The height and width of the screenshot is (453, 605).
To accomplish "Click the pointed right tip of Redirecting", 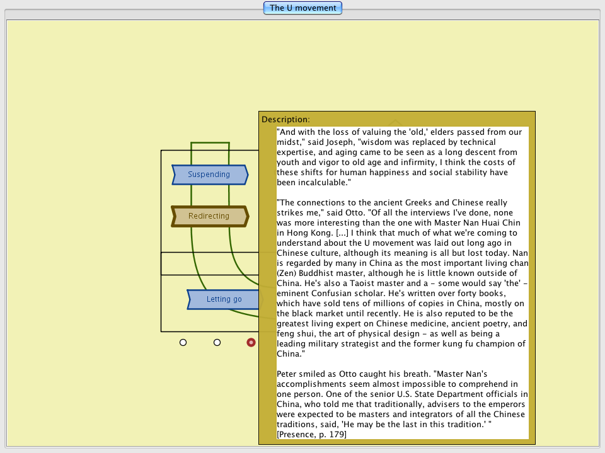I will (246, 216).
